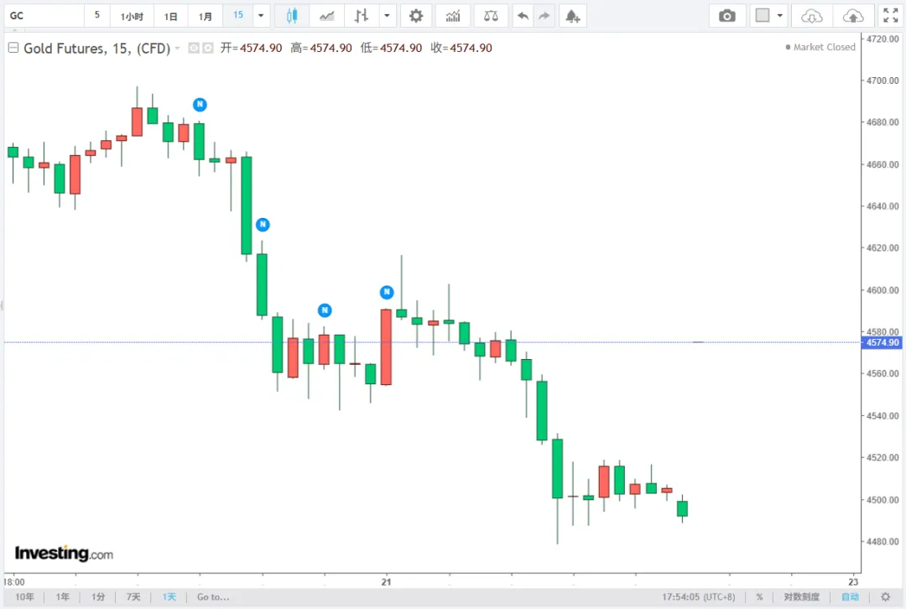Select the 5 minute interval
The height and width of the screenshot is (609, 906).
(x=97, y=15)
